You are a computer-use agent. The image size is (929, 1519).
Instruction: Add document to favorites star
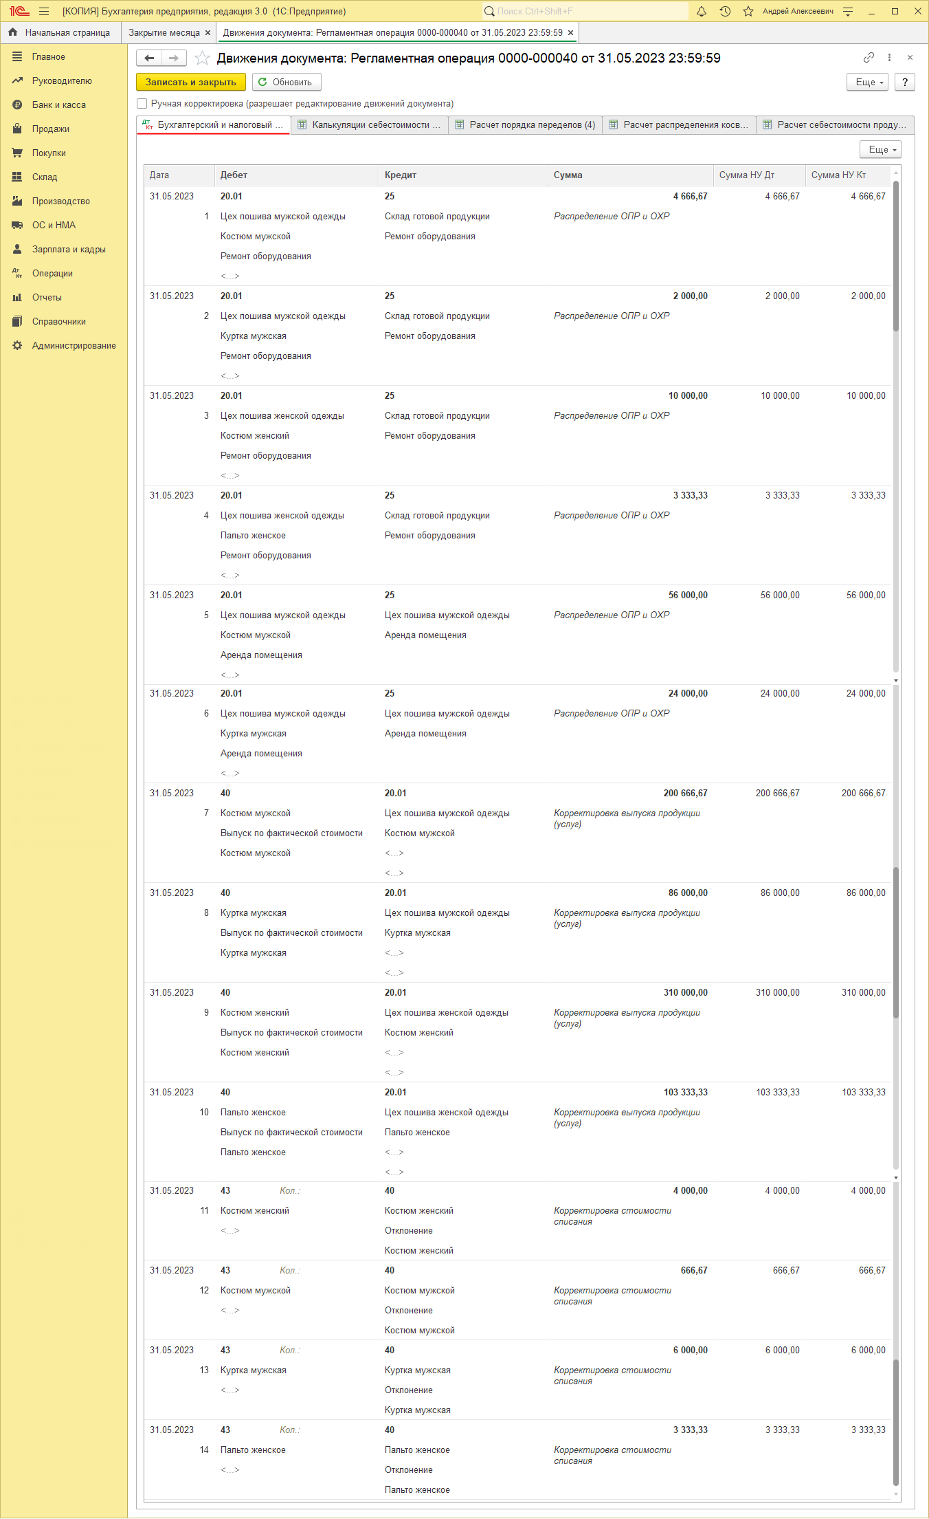[202, 58]
